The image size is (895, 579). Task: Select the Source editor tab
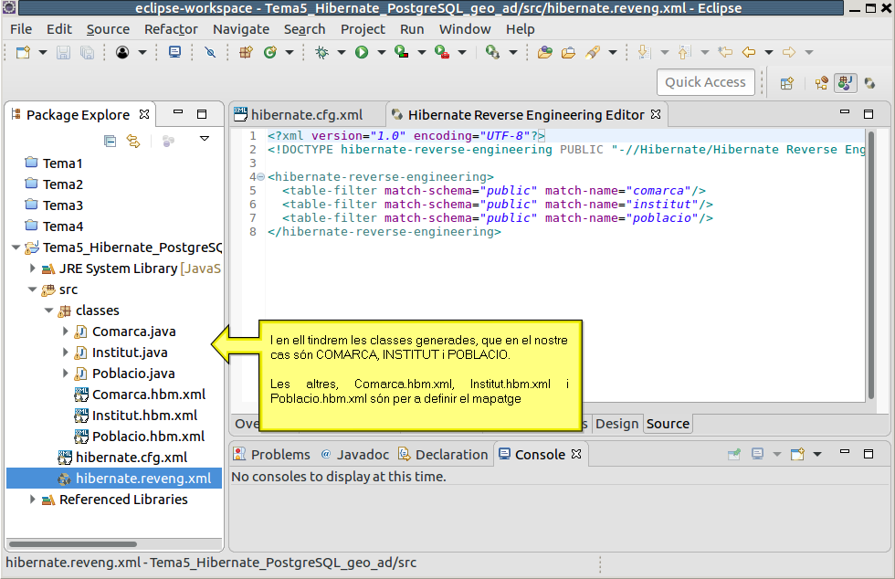coord(668,424)
